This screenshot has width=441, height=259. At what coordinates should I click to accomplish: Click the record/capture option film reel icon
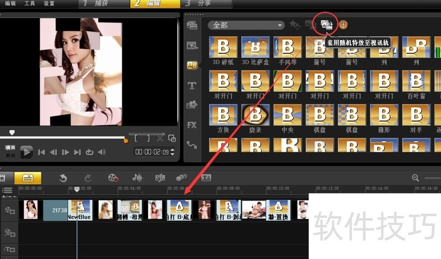[113, 177]
